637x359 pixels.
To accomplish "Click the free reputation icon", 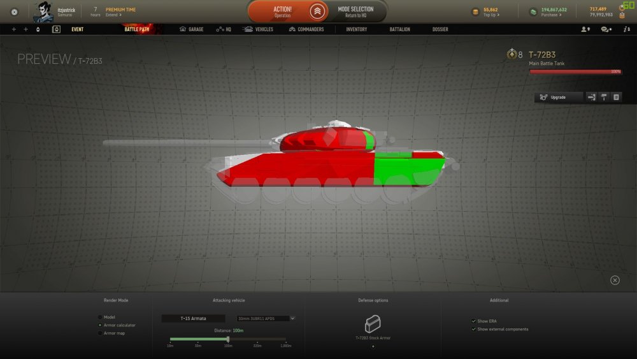I will tap(622, 15).
